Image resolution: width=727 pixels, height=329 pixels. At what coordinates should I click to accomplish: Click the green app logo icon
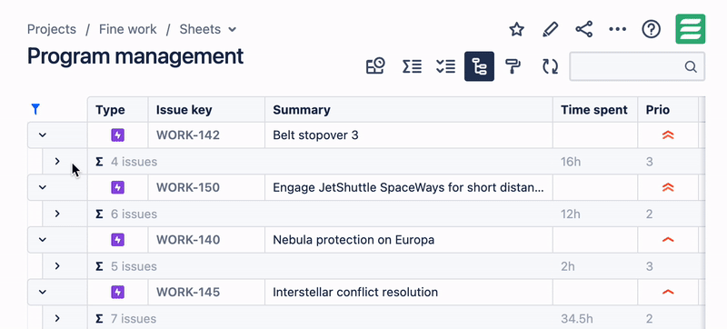click(691, 29)
